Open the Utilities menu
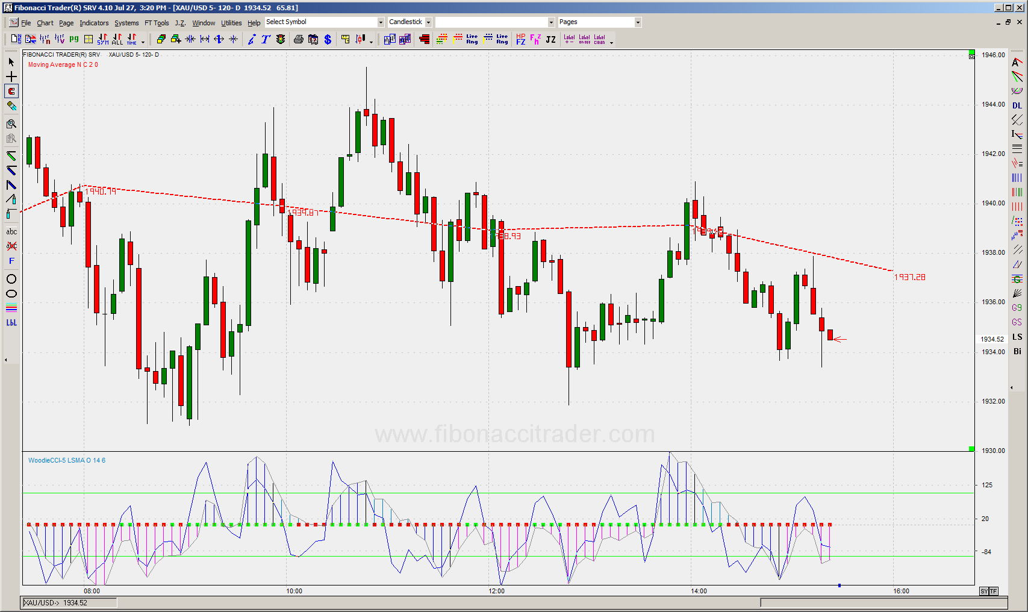Image resolution: width=1028 pixels, height=612 pixels. [x=231, y=23]
